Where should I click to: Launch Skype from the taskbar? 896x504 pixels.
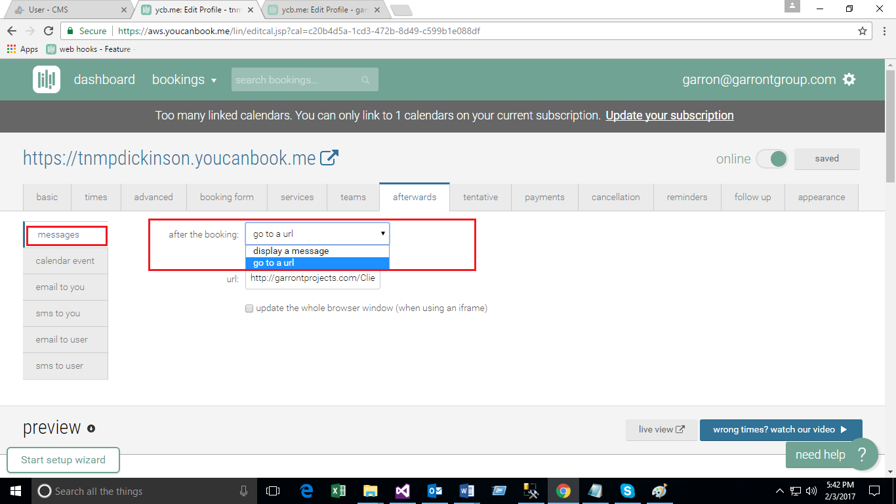627,491
